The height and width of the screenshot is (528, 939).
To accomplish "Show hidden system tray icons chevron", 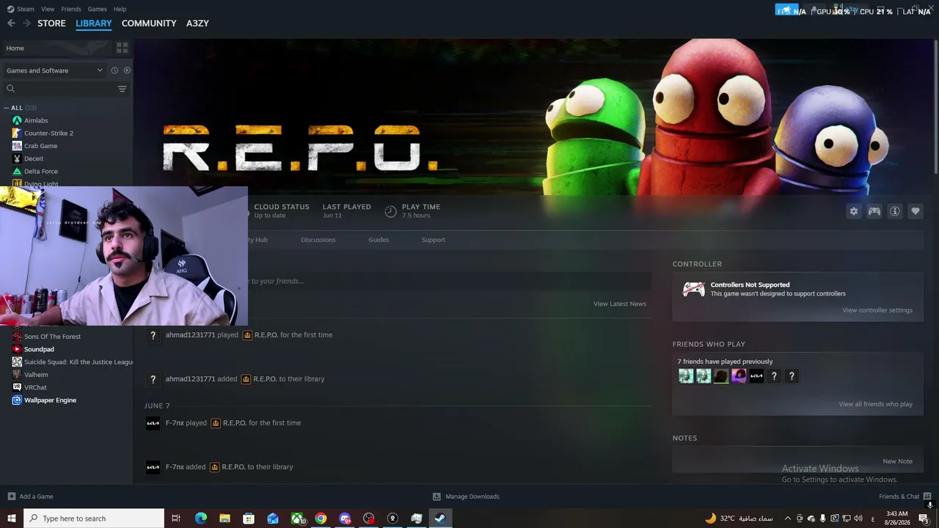I will [x=788, y=518].
